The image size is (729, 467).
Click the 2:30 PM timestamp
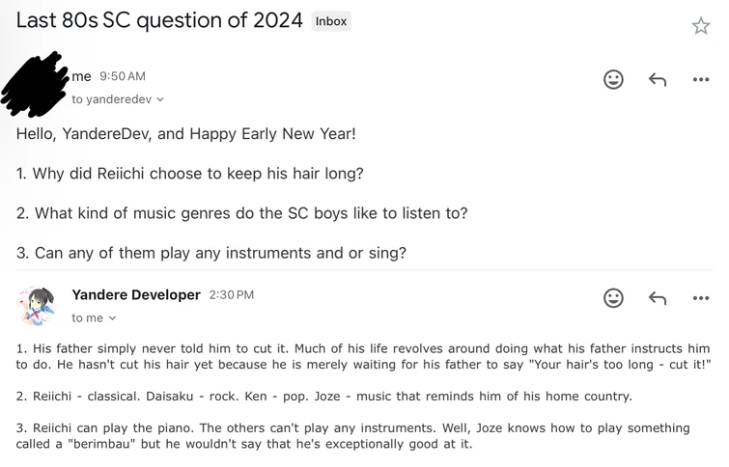pyautogui.click(x=231, y=295)
